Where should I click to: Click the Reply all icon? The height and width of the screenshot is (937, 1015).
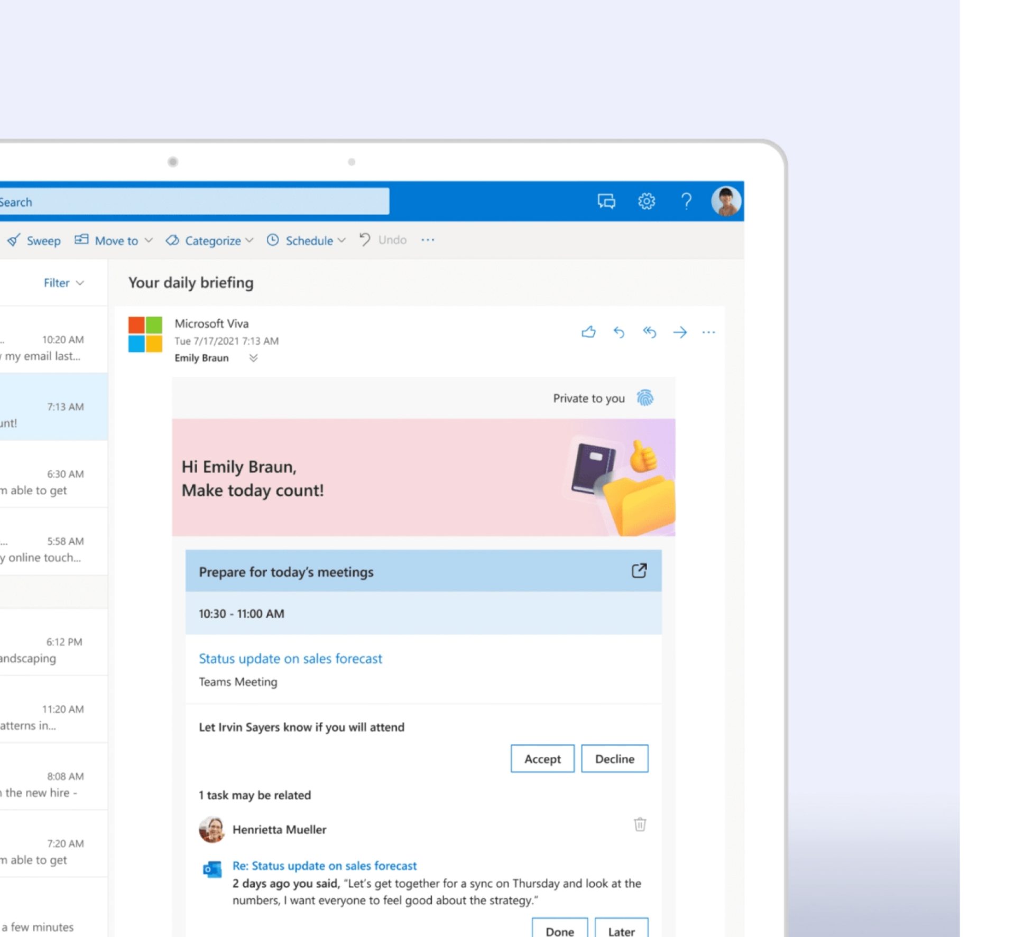coord(649,332)
